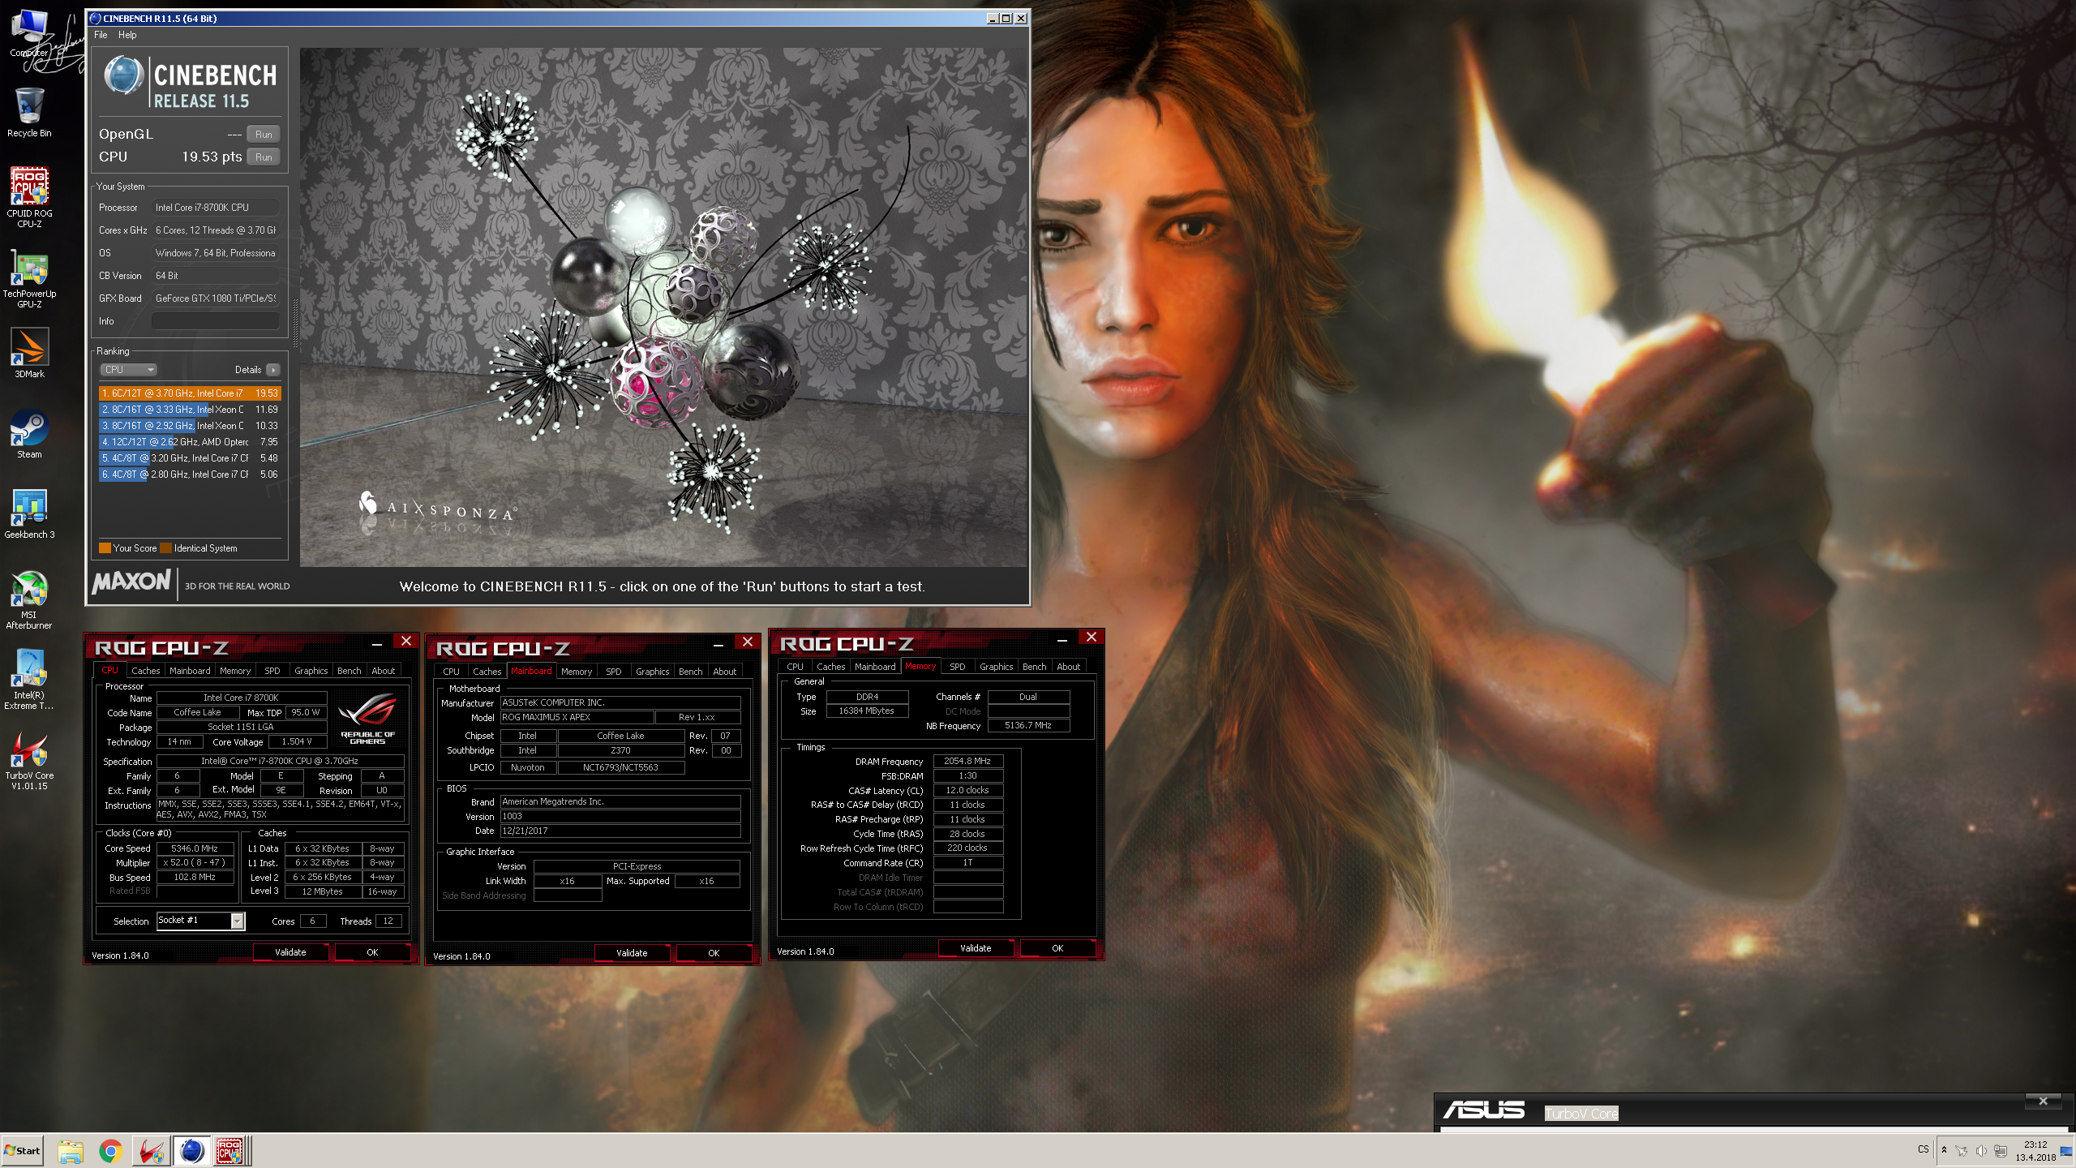The image size is (2076, 1168).
Task: Open the Socket #1 selection dropdown
Action: pos(200,921)
